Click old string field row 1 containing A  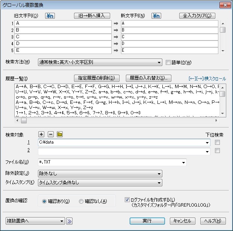63,24
